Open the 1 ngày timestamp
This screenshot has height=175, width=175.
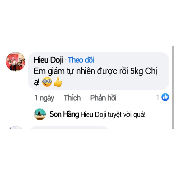point(44,98)
